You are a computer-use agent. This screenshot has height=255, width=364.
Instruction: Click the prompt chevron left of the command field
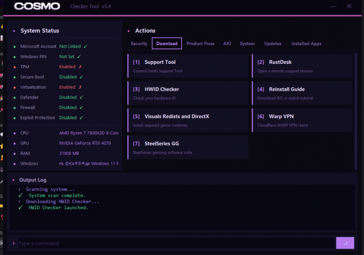[x=13, y=243]
